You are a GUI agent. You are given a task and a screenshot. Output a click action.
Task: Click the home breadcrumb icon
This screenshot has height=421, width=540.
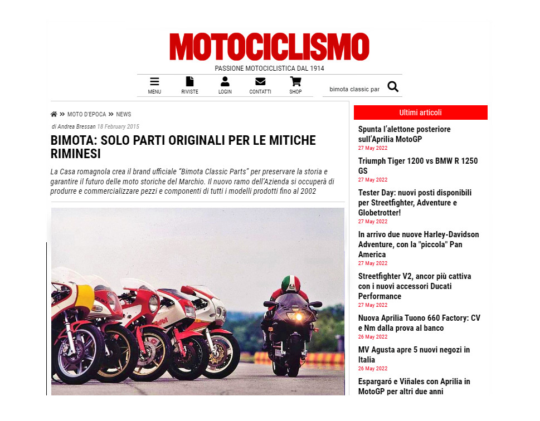pos(53,114)
